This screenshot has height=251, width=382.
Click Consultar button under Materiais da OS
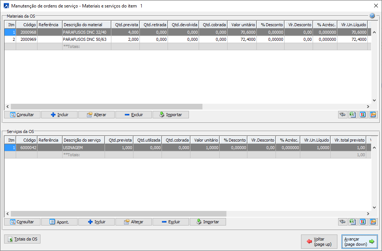pyautogui.click(x=22, y=115)
